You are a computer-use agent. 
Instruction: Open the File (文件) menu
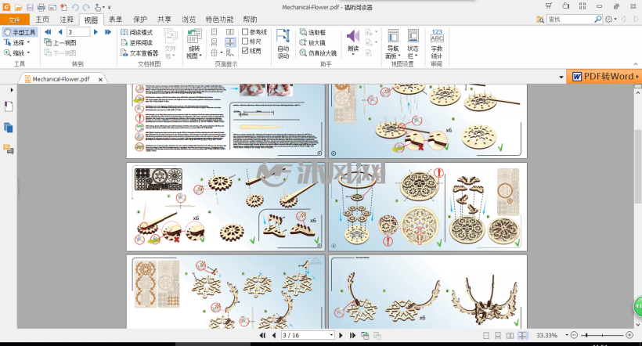click(15, 20)
